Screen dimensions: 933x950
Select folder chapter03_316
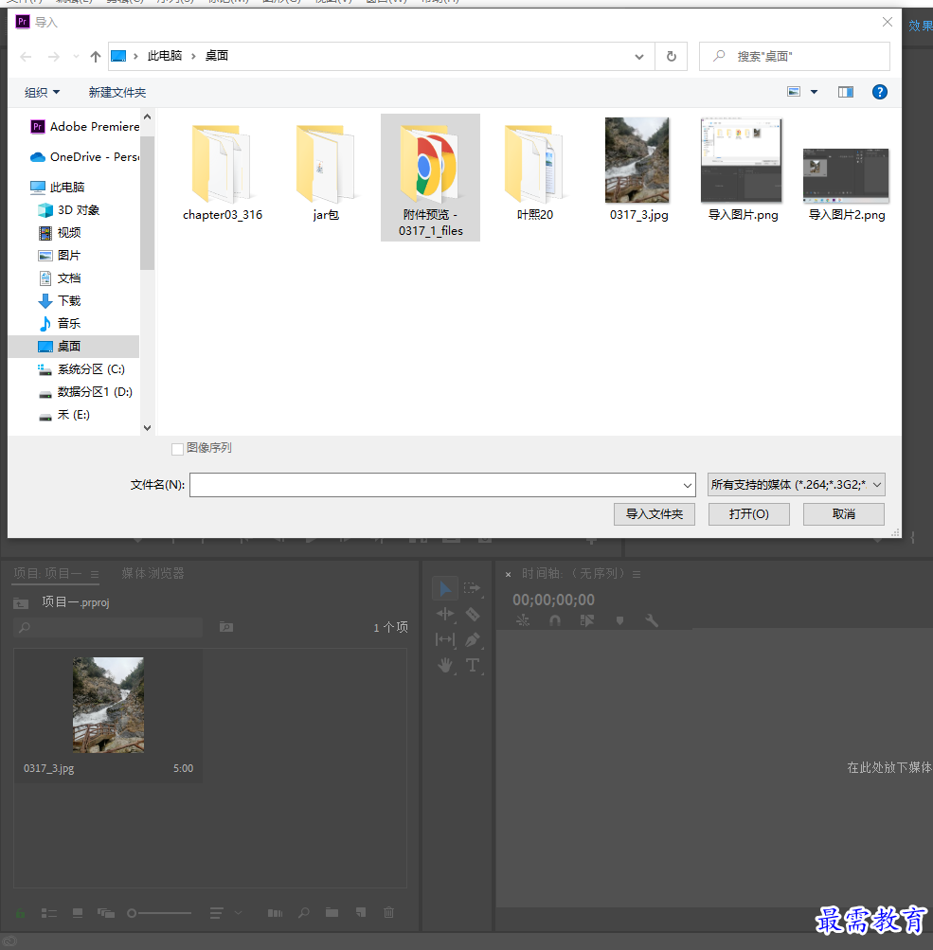click(223, 172)
